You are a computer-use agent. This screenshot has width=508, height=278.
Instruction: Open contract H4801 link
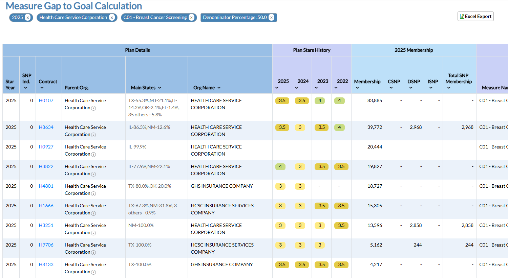pos(46,186)
